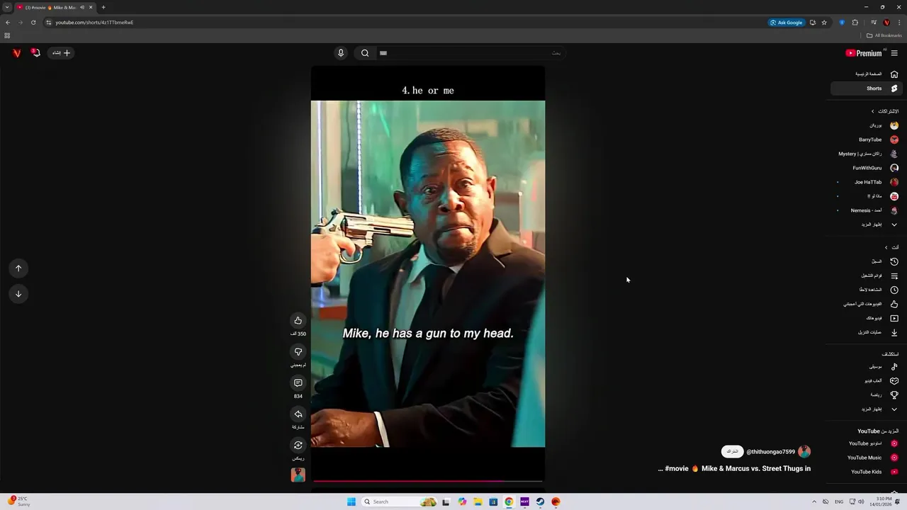Screen dimensions: 907x510
Task: Open YouTube Studio link
Action: pyautogui.click(x=866, y=443)
